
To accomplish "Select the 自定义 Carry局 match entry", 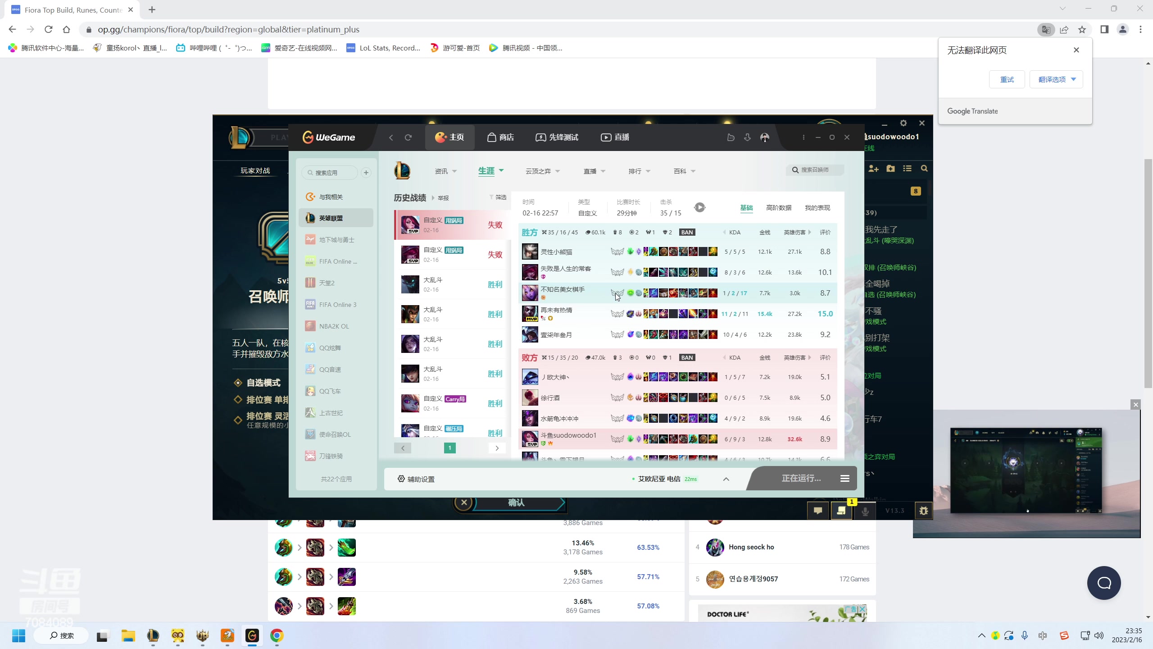I will click(x=452, y=403).
